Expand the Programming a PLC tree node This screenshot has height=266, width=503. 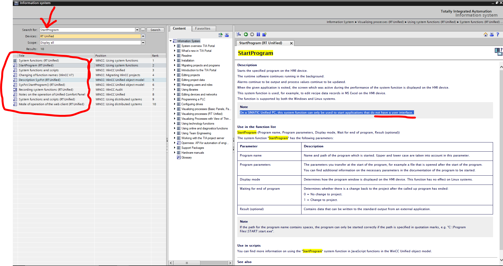pyautogui.click(x=175, y=99)
